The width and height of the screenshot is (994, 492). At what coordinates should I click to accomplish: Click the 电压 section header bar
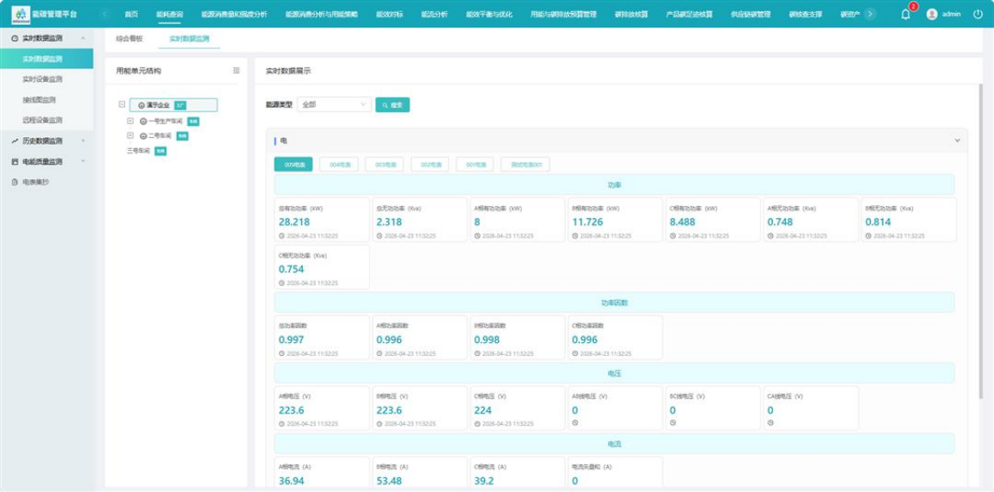click(614, 374)
